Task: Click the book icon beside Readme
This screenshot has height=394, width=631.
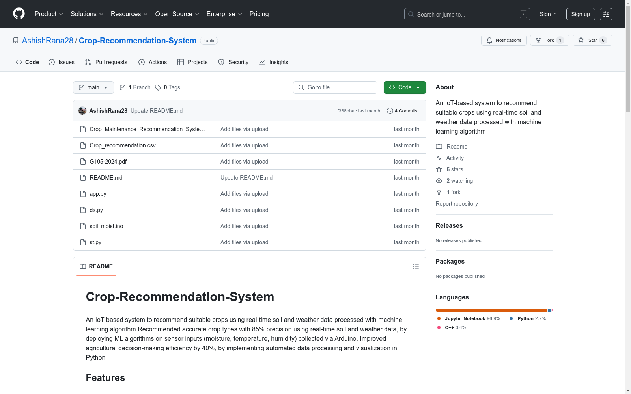Action: pos(439,147)
